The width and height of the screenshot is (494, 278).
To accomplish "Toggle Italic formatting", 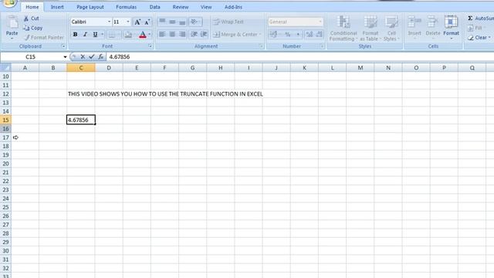I will coord(85,34).
